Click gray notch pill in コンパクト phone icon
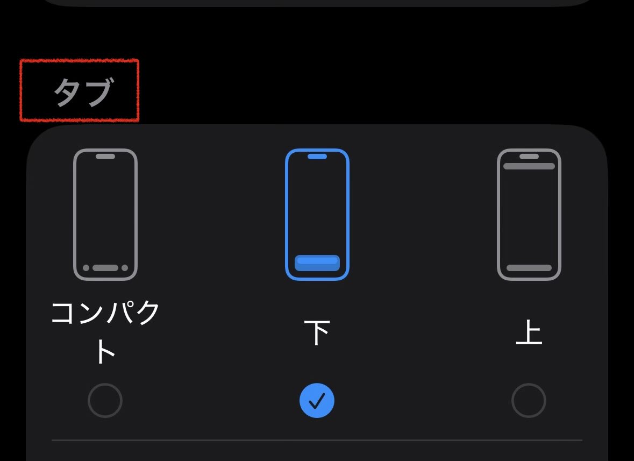 click(x=105, y=157)
